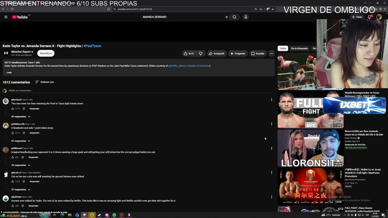Image resolution: width=388 pixels, height=218 pixels.
Task: Start voice search with the microphone
Action: tap(246, 17)
